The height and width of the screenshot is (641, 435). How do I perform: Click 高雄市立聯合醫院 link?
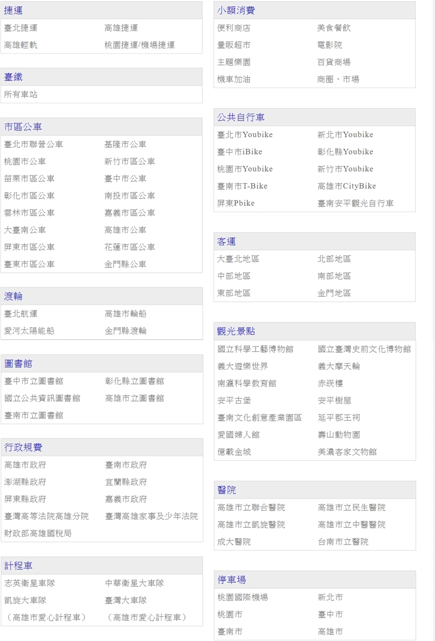[x=251, y=508]
